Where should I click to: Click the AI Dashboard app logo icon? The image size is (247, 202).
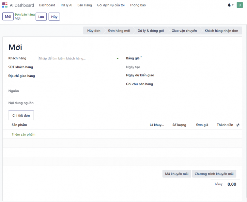coord(5,5)
